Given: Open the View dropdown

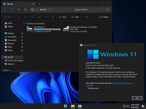Looking at the screenshot, I should click(76, 17).
